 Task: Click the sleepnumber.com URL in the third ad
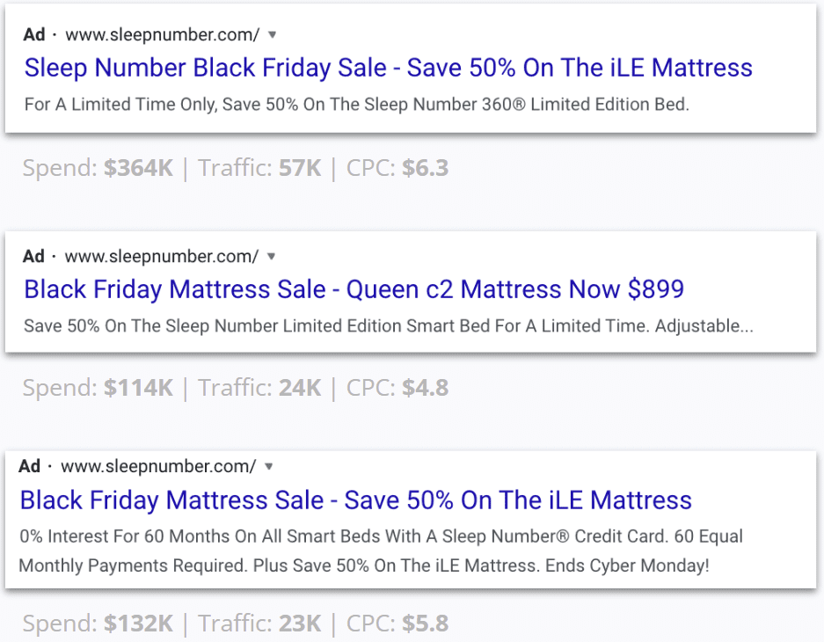tap(158, 466)
